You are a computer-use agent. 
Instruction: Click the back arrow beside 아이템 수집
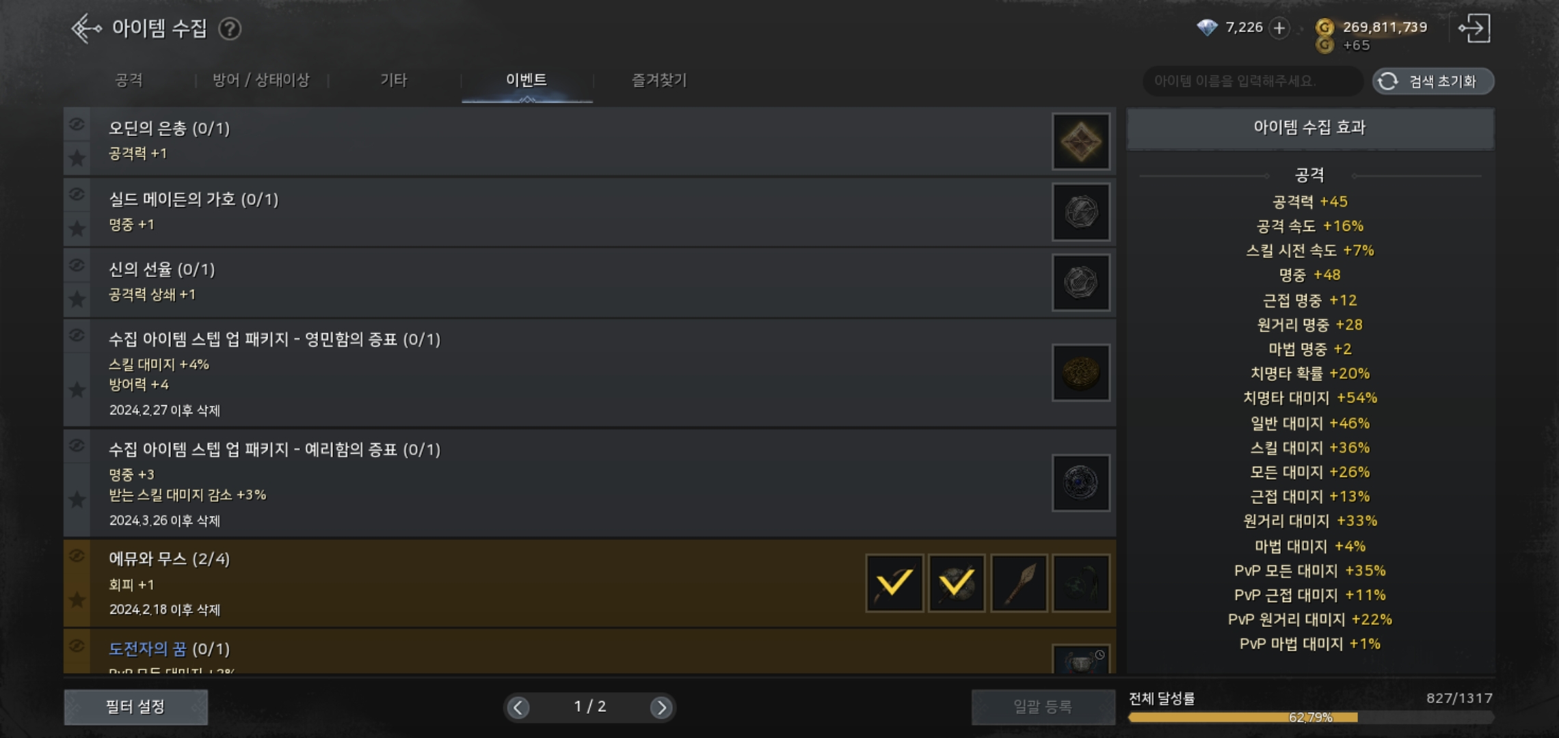point(86,29)
